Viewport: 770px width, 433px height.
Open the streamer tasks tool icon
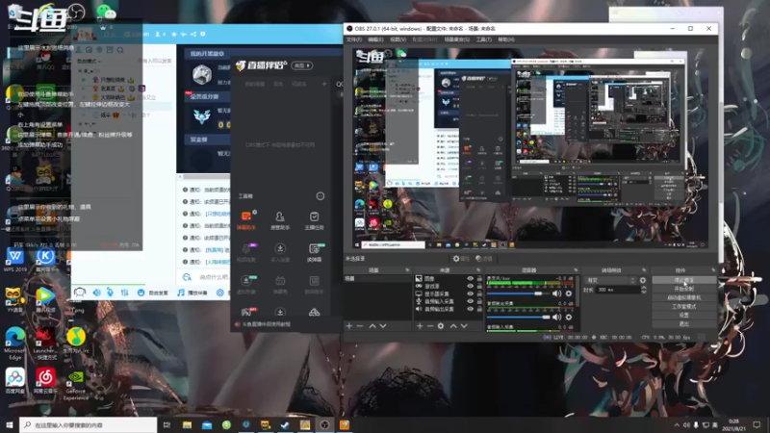[x=314, y=220]
